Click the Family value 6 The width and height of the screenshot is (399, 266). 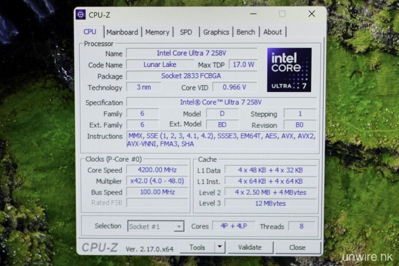(x=142, y=113)
